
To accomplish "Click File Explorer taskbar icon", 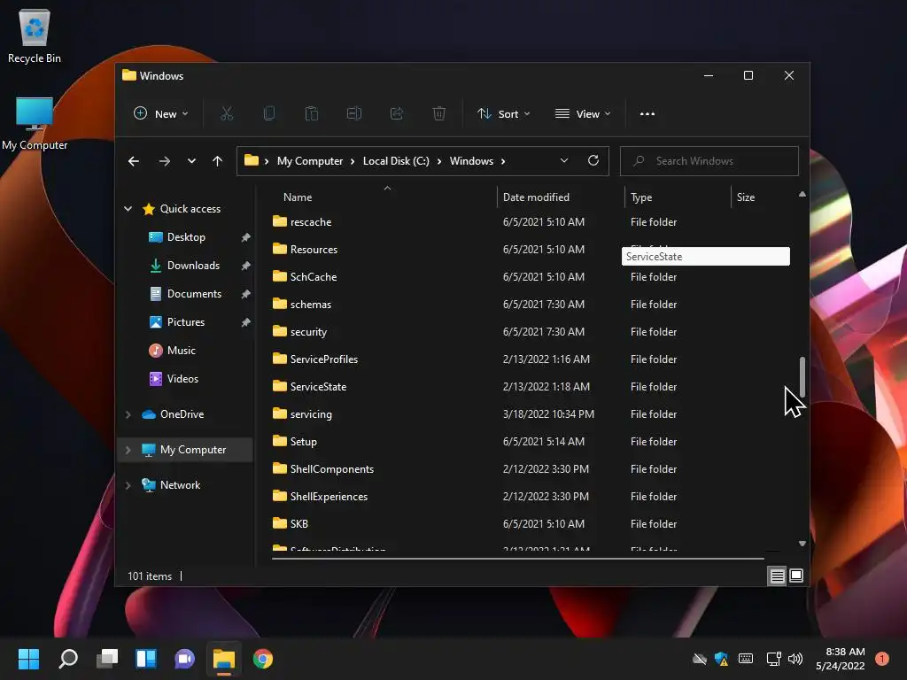I will coord(224,659).
